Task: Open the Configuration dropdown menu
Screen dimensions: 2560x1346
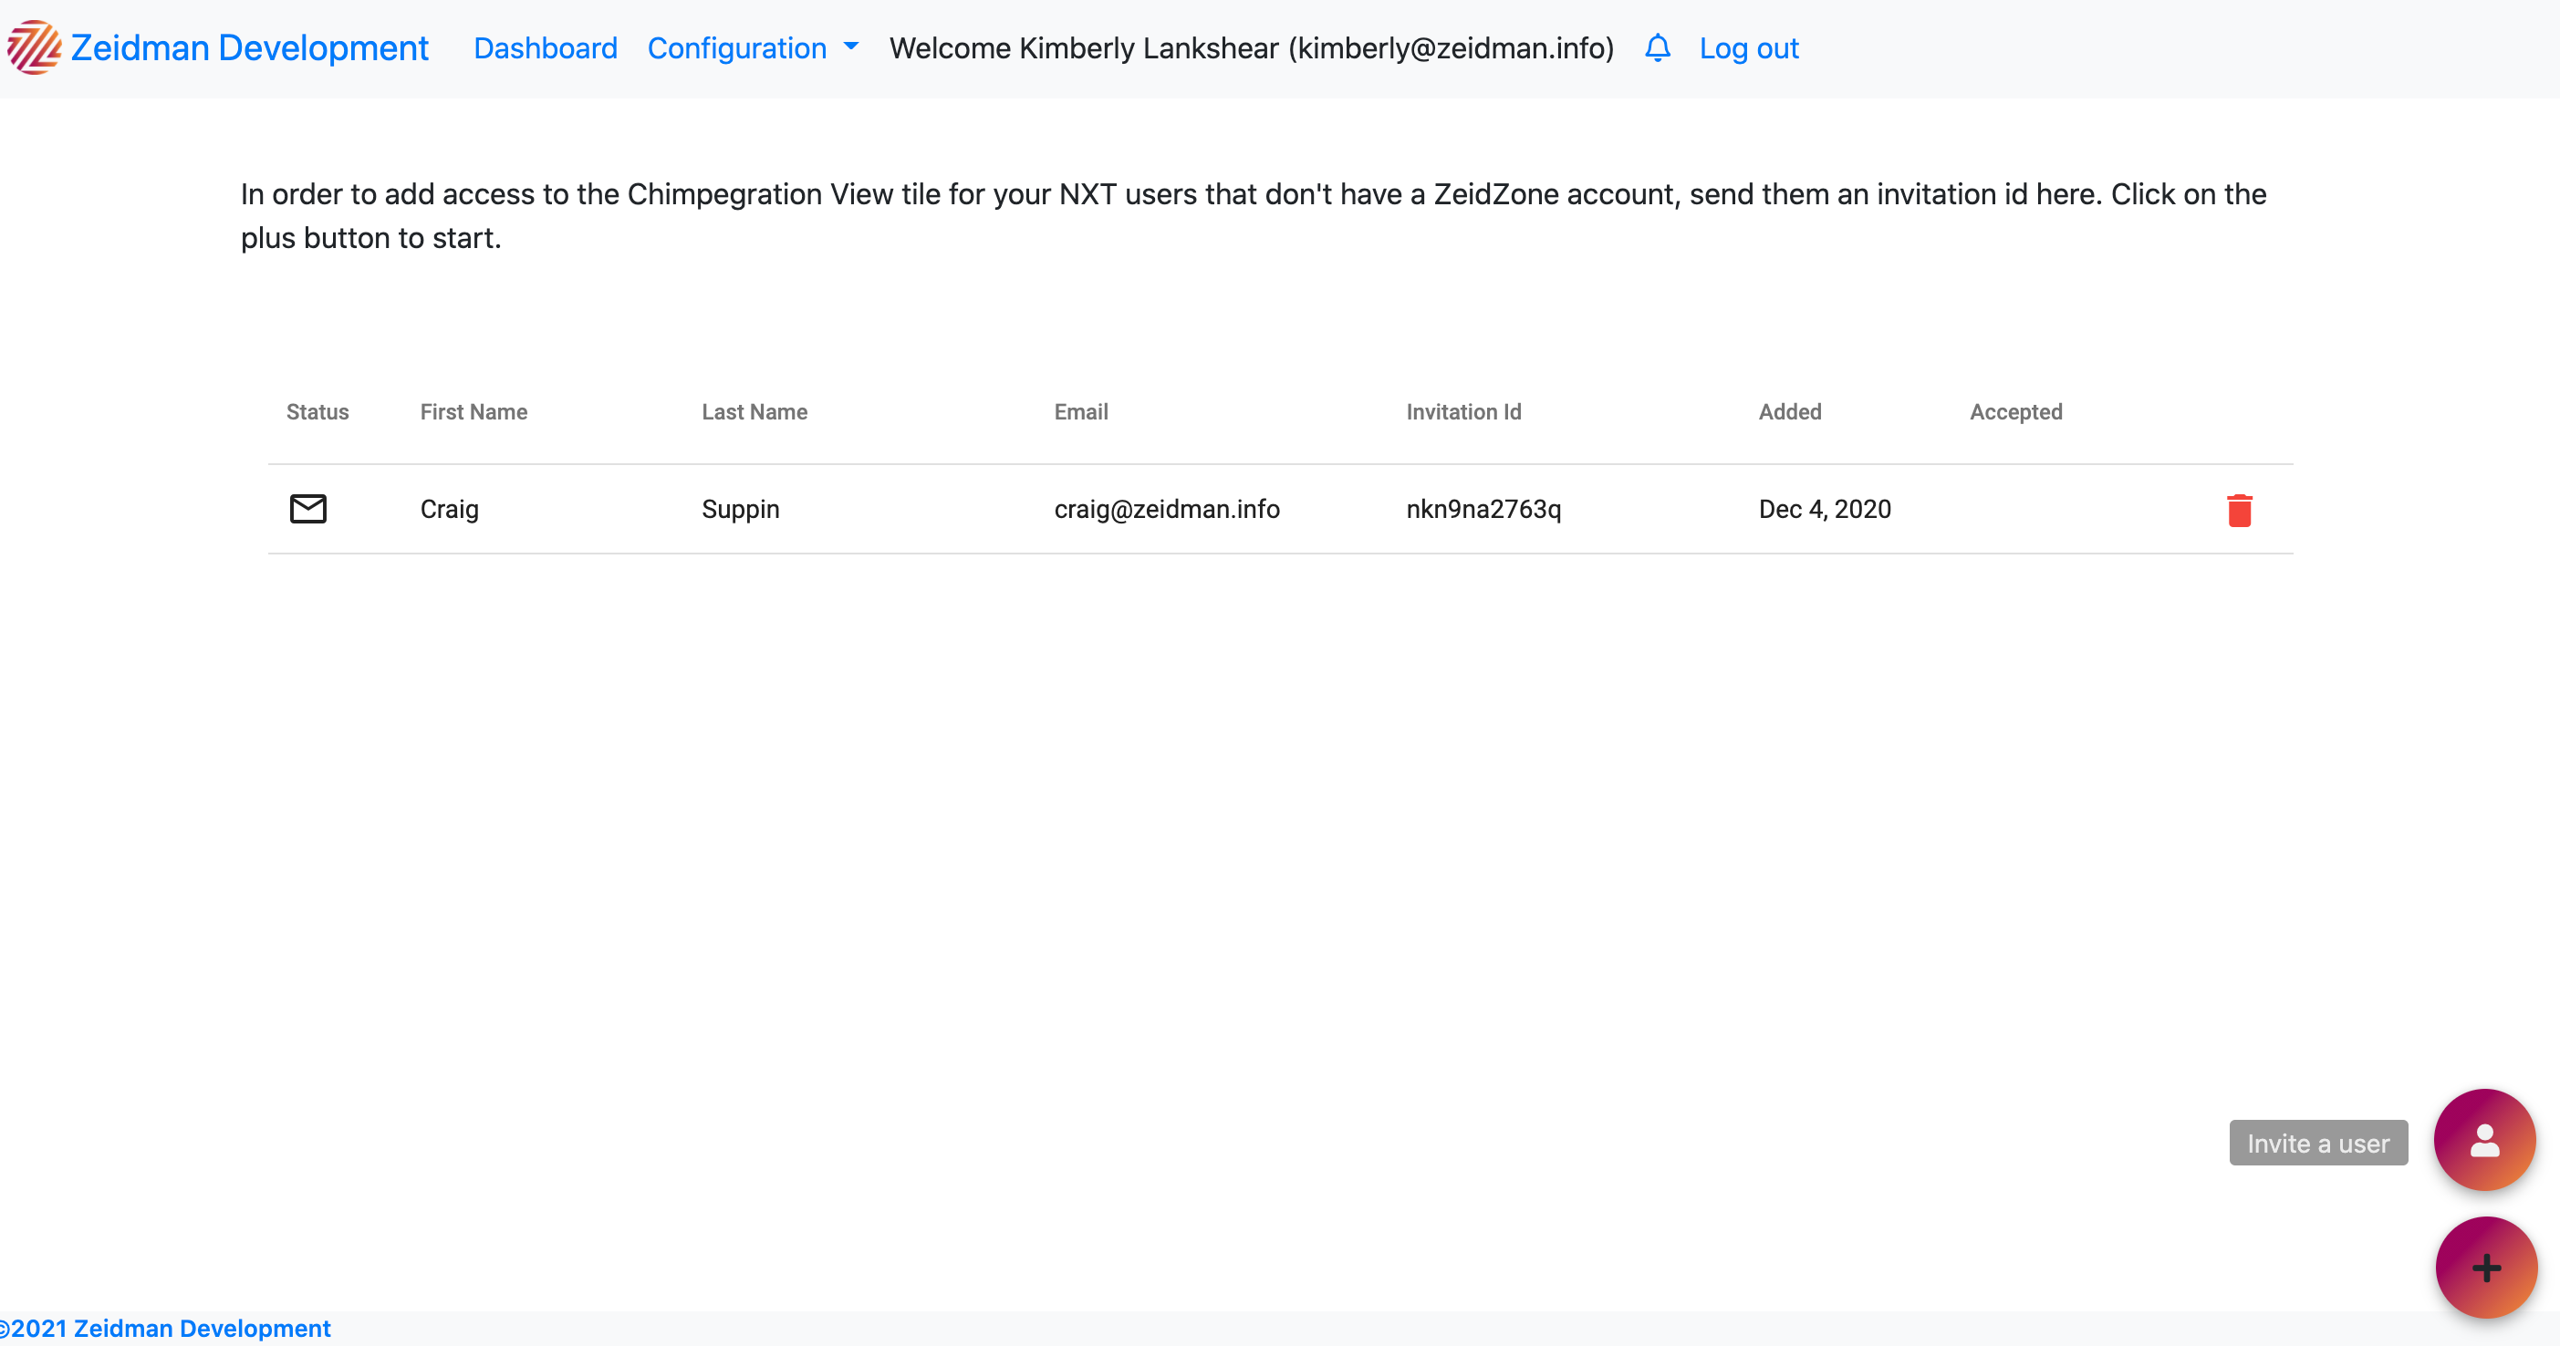Action: point(753,47)
